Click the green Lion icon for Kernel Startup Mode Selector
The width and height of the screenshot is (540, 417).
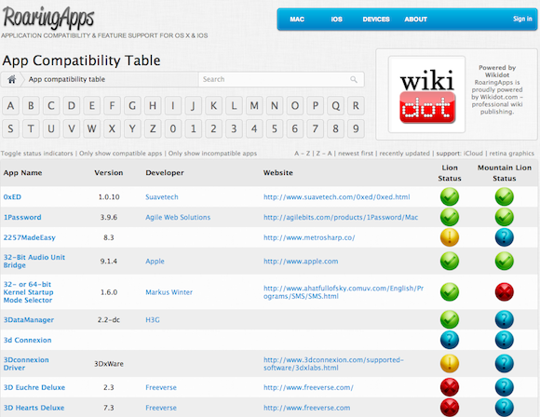(x=450, y=292)
